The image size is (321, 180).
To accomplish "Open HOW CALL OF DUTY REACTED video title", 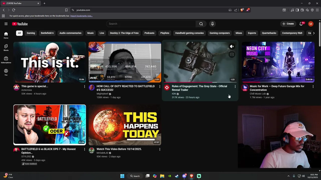I will [126, 88].
